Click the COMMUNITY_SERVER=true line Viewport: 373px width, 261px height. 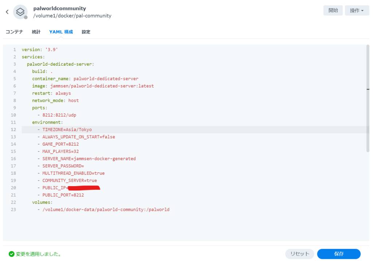(67, 180)
